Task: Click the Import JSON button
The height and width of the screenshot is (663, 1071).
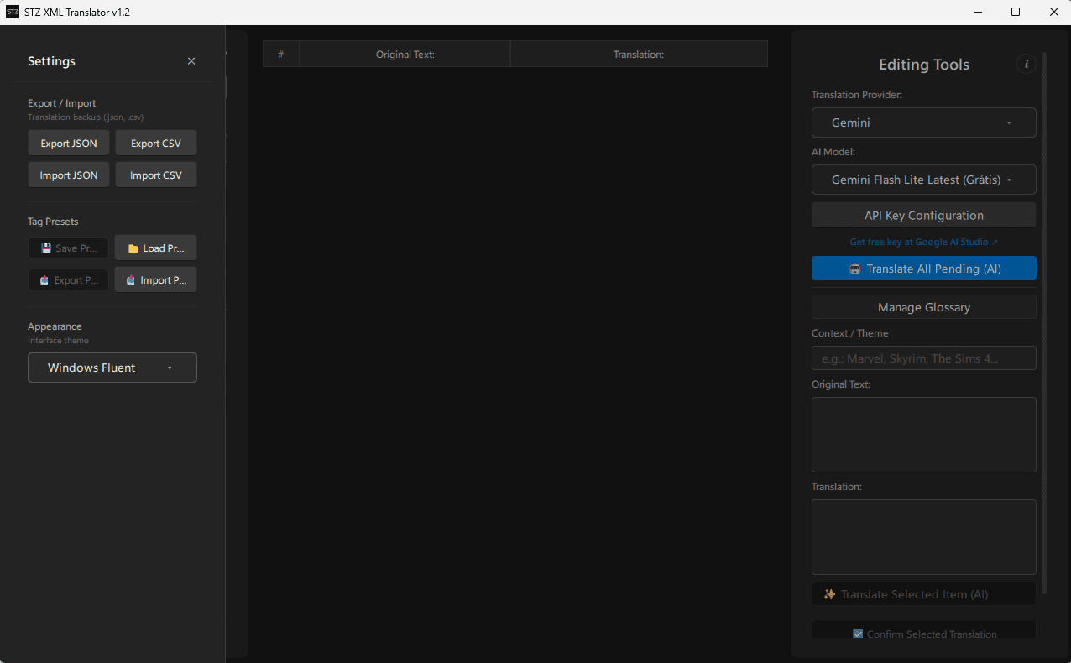Action: (x=69, y=175)
